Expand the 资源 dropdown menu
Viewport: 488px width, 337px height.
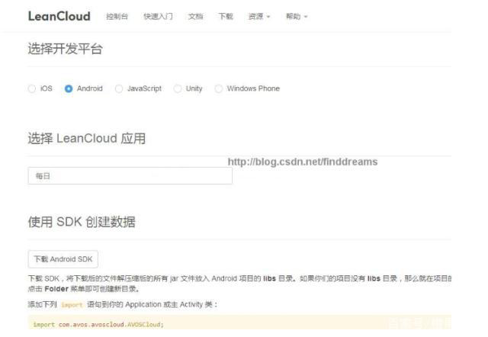pyautogui.click(x=259, y=16)
